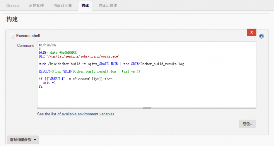The height and width of the screenshot is (146, 274).
Task: Open the help icon for Execute shell
Action: (261, 36)
